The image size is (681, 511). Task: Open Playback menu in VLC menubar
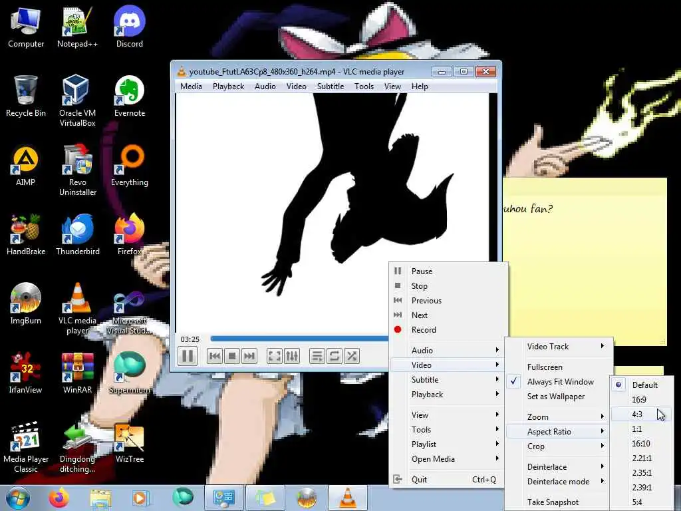(x=229, y=86)
